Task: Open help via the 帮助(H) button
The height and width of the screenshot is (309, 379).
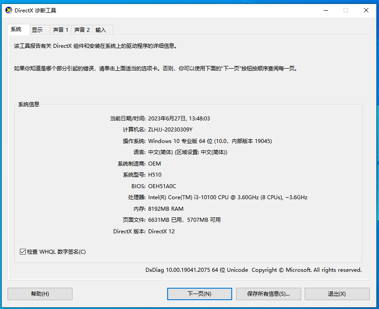Action: tap(40, 294)
